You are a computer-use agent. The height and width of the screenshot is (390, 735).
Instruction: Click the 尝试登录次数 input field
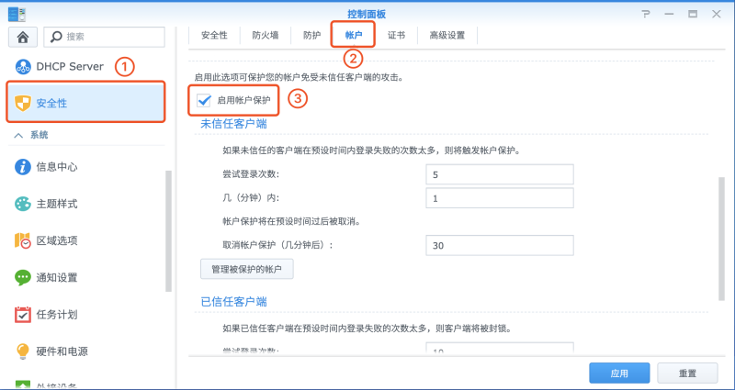[x=500, y=174]
